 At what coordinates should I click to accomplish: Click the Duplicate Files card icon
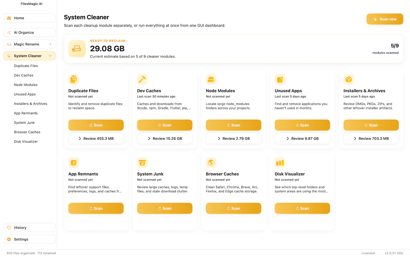pyautogui.click(x=74, y=80)
